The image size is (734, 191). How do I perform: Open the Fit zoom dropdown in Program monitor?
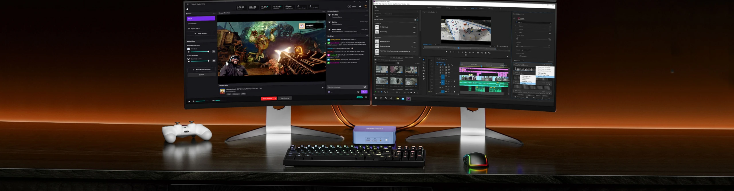(x=438, y=45)
